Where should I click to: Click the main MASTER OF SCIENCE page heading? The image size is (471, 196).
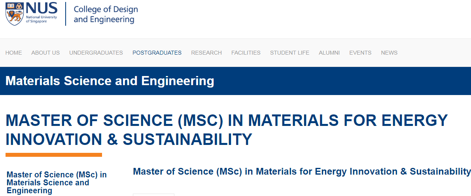click(227, 130)
